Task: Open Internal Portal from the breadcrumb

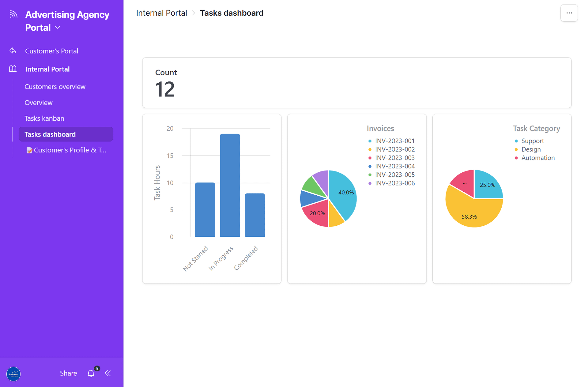Action: [x=161, y=13]
